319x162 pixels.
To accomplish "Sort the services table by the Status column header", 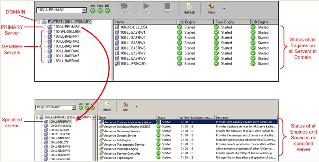I will click(167, 117).
